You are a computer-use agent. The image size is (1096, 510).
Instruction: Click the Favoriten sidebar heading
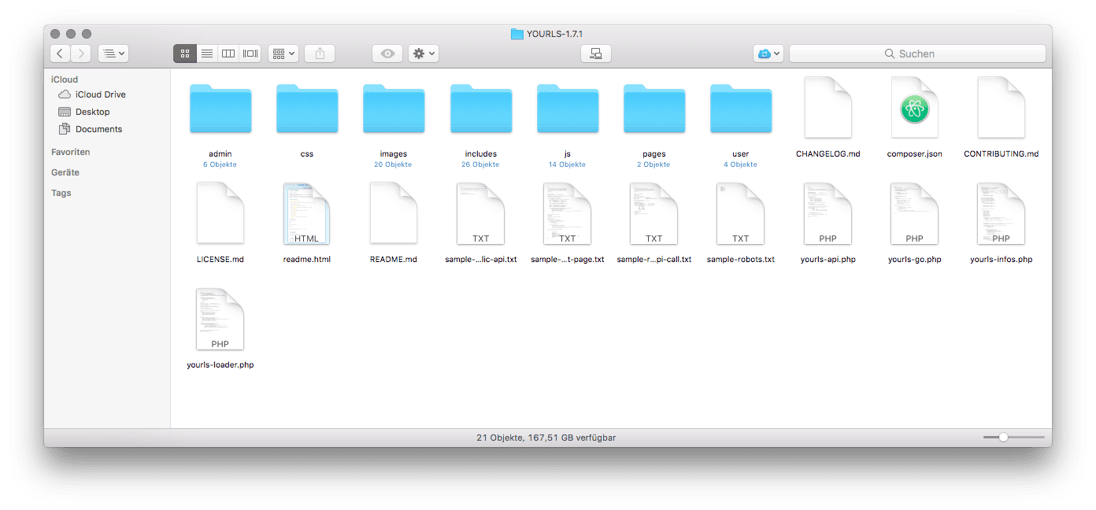[x=71, y=152]
